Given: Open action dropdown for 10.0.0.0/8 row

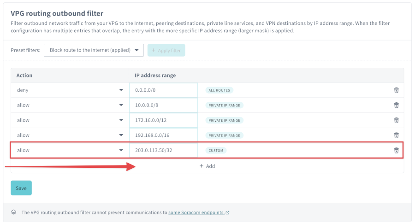Looking at the screenshot, I should coord(70,105).
